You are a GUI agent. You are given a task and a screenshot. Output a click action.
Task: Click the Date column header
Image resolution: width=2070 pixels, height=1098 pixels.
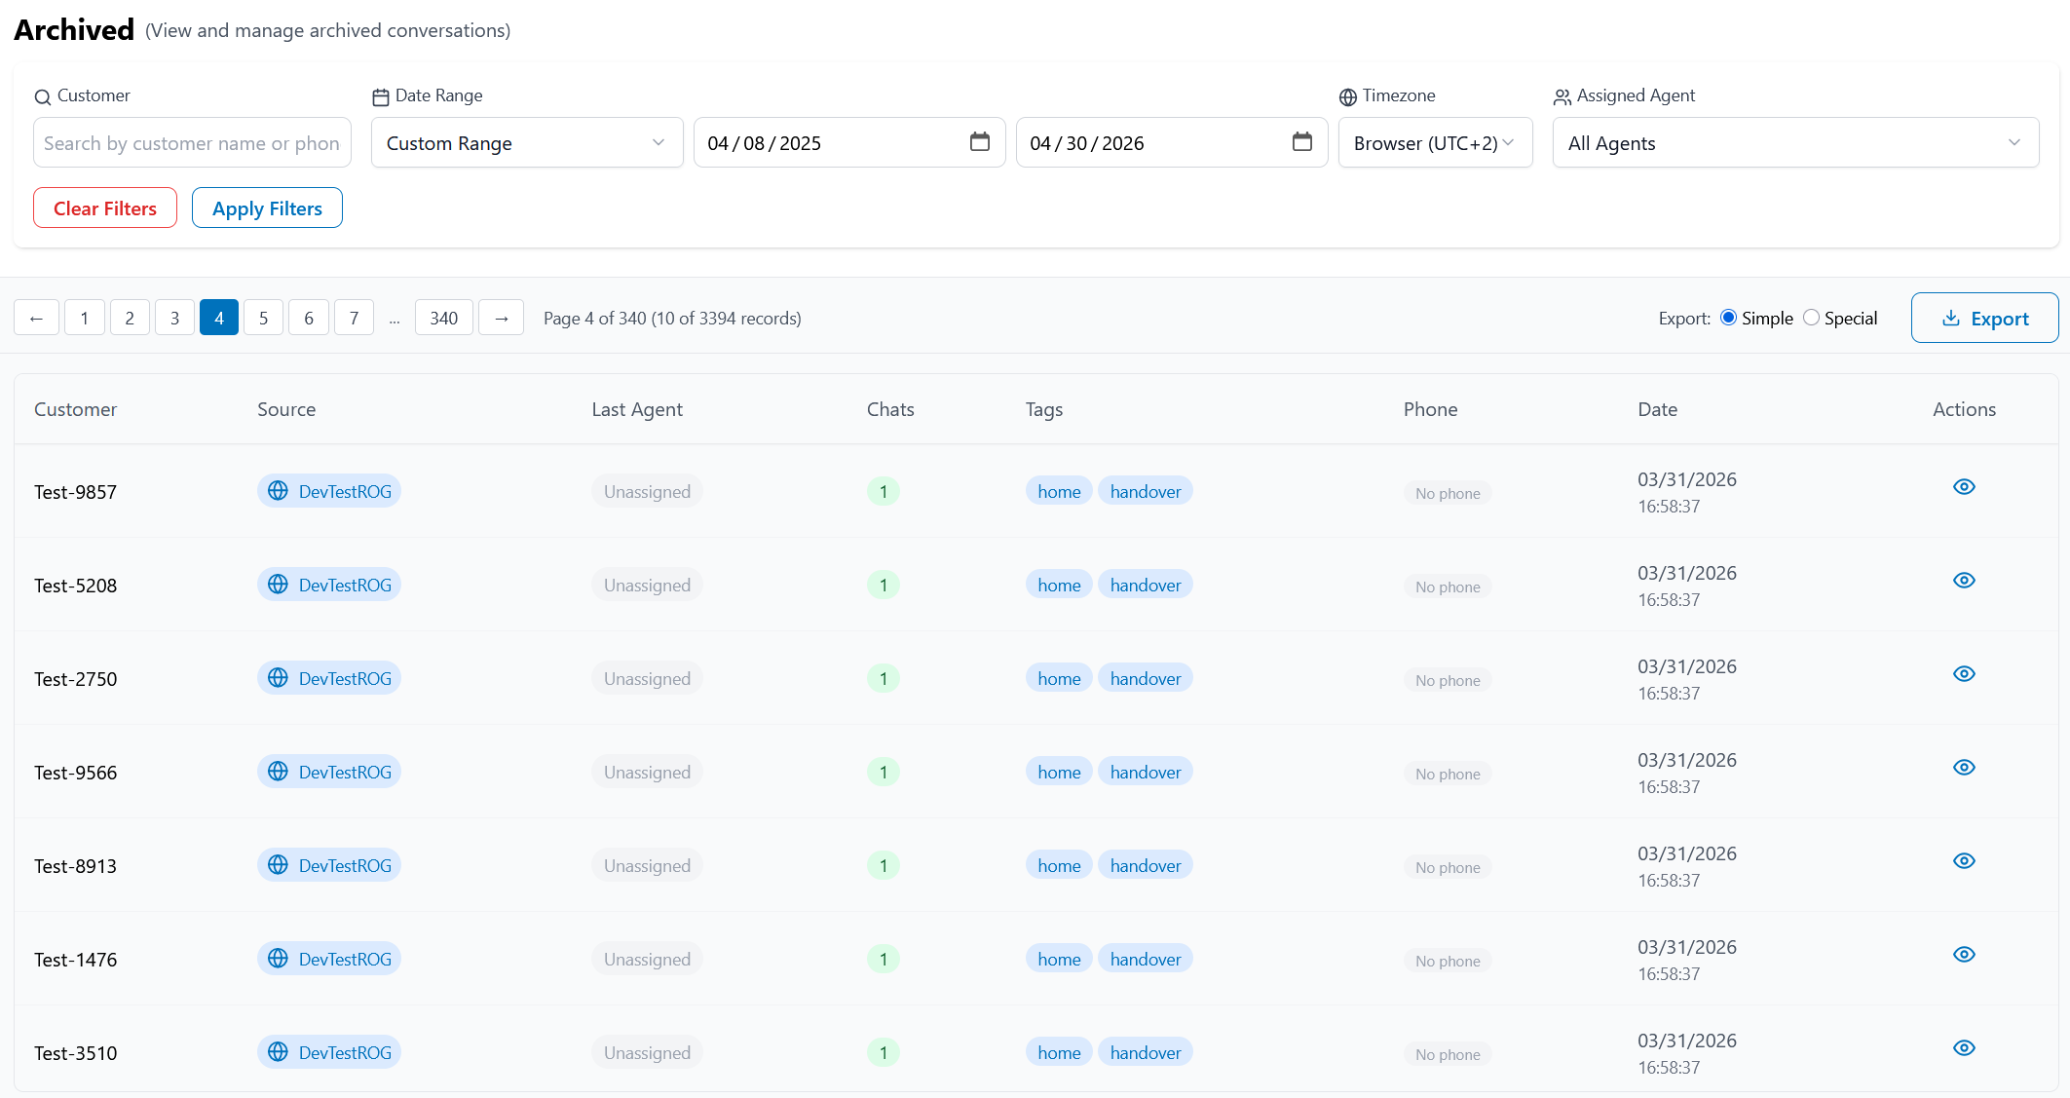coord(1657,409)
